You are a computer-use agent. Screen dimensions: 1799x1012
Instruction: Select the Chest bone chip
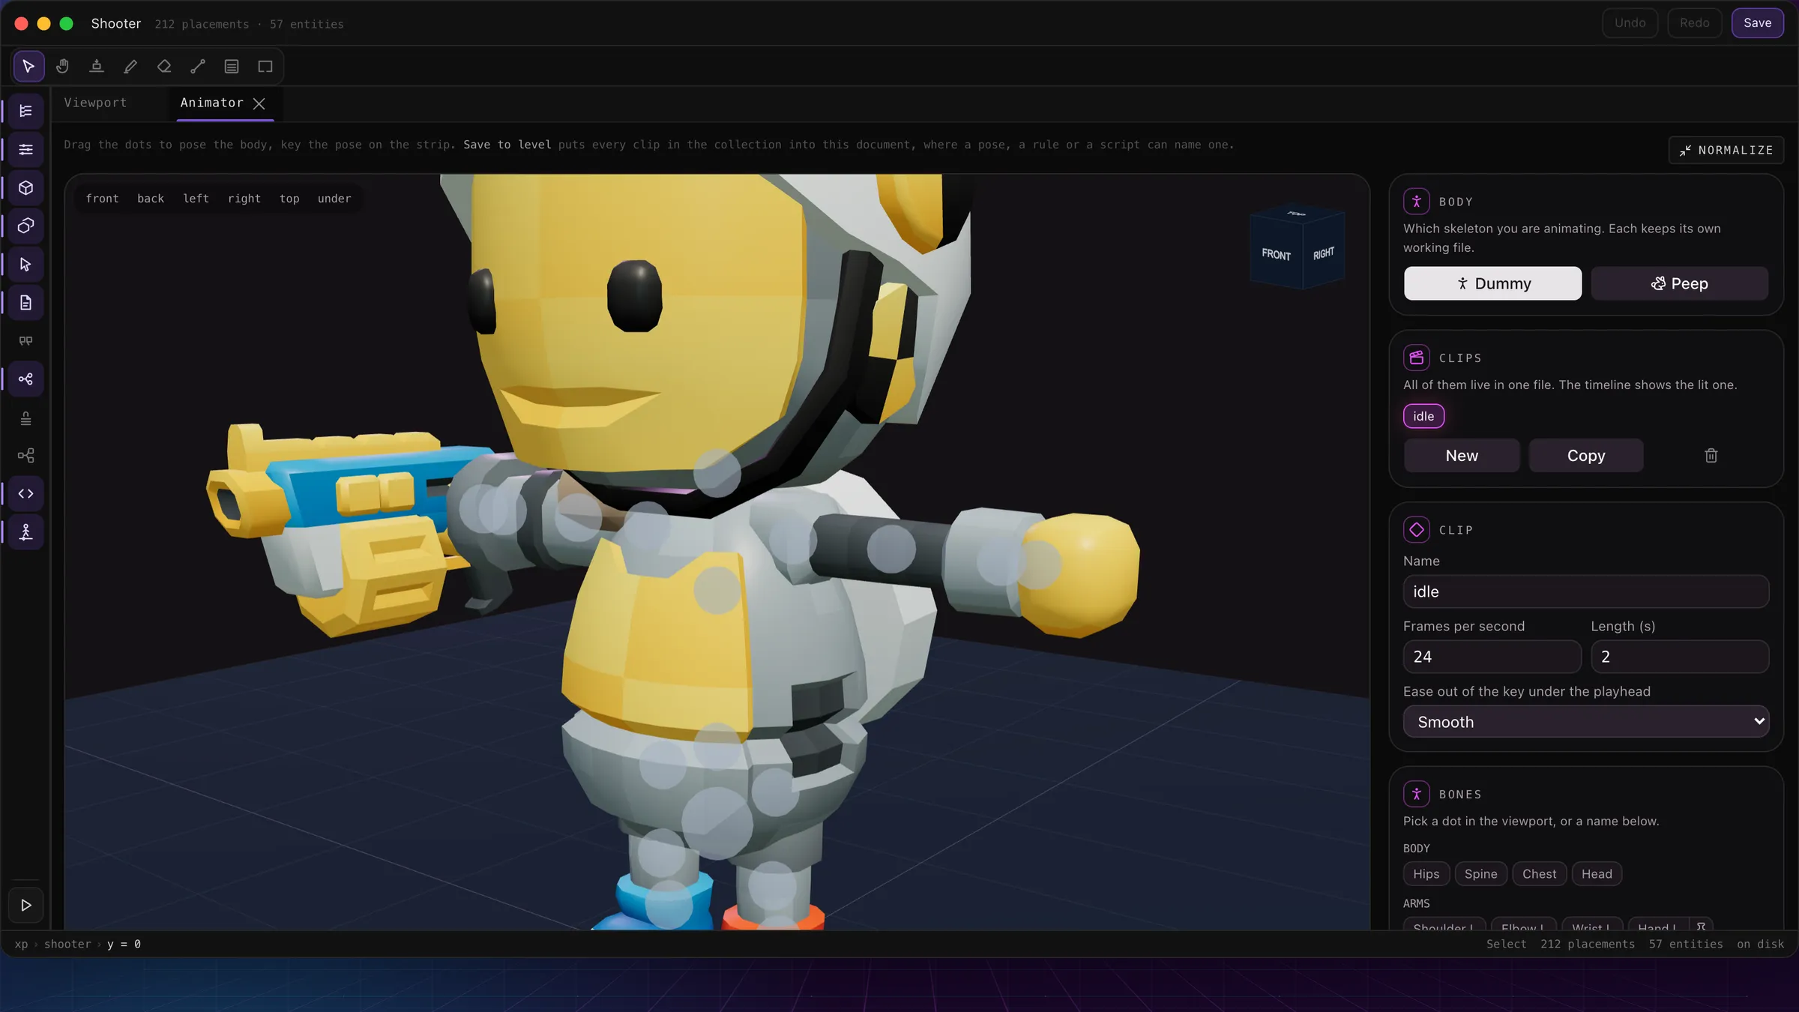click(x=1539, y=874)
